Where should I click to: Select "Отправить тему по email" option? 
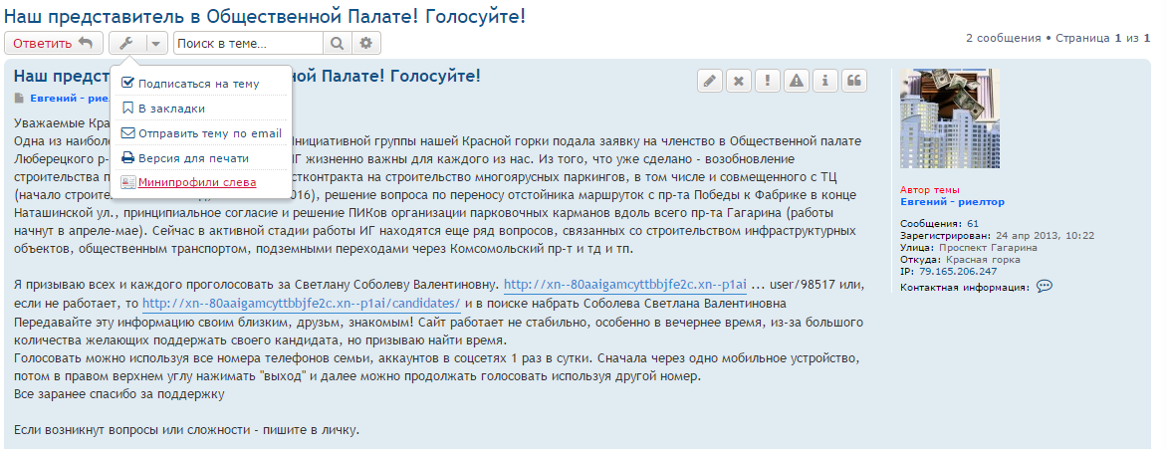209,133
